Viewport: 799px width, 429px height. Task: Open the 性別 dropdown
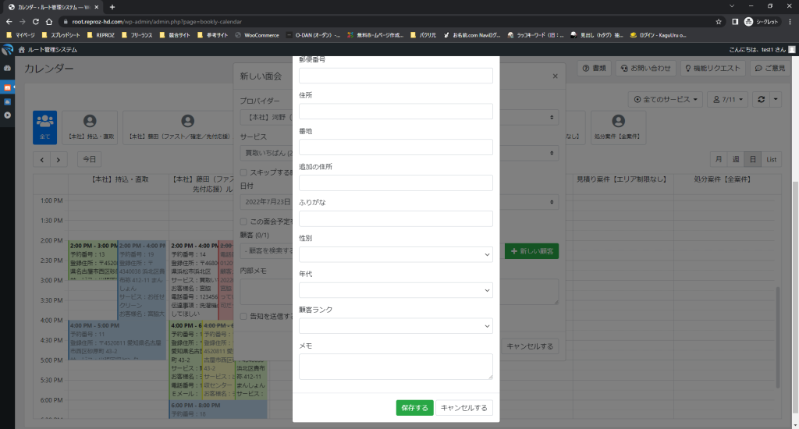click(396, 254)
